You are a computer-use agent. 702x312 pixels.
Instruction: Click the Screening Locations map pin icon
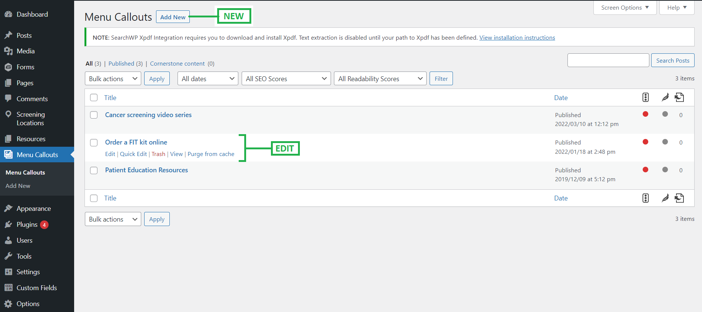8,114
